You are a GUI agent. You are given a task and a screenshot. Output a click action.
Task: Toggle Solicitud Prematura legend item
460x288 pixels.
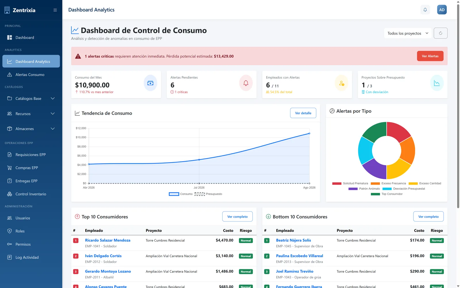[x=350, y=183]
